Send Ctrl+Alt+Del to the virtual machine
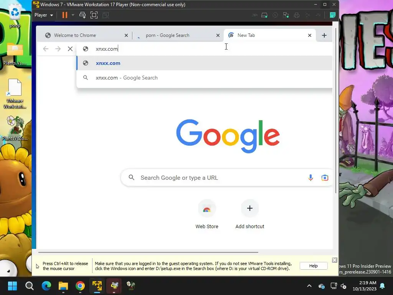393x295 pixels. 83,15
